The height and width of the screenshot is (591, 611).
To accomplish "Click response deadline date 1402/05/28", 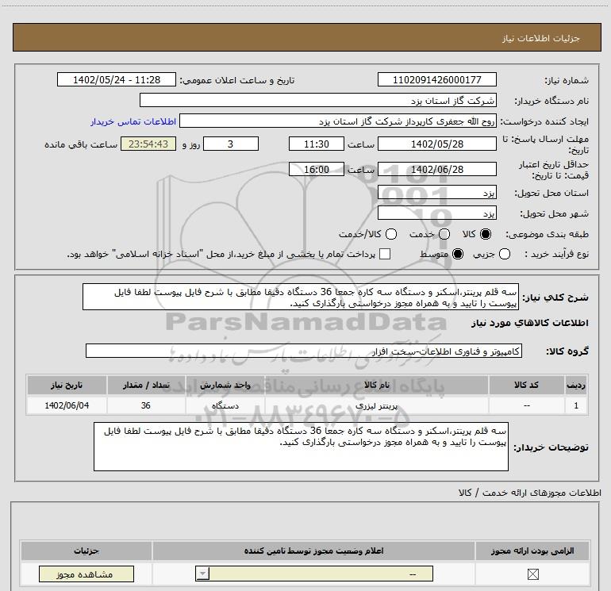I will pyautogui.click(x=436, y=144).
